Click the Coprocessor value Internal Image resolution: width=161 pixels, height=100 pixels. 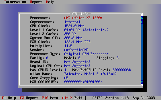click(72, 22)
